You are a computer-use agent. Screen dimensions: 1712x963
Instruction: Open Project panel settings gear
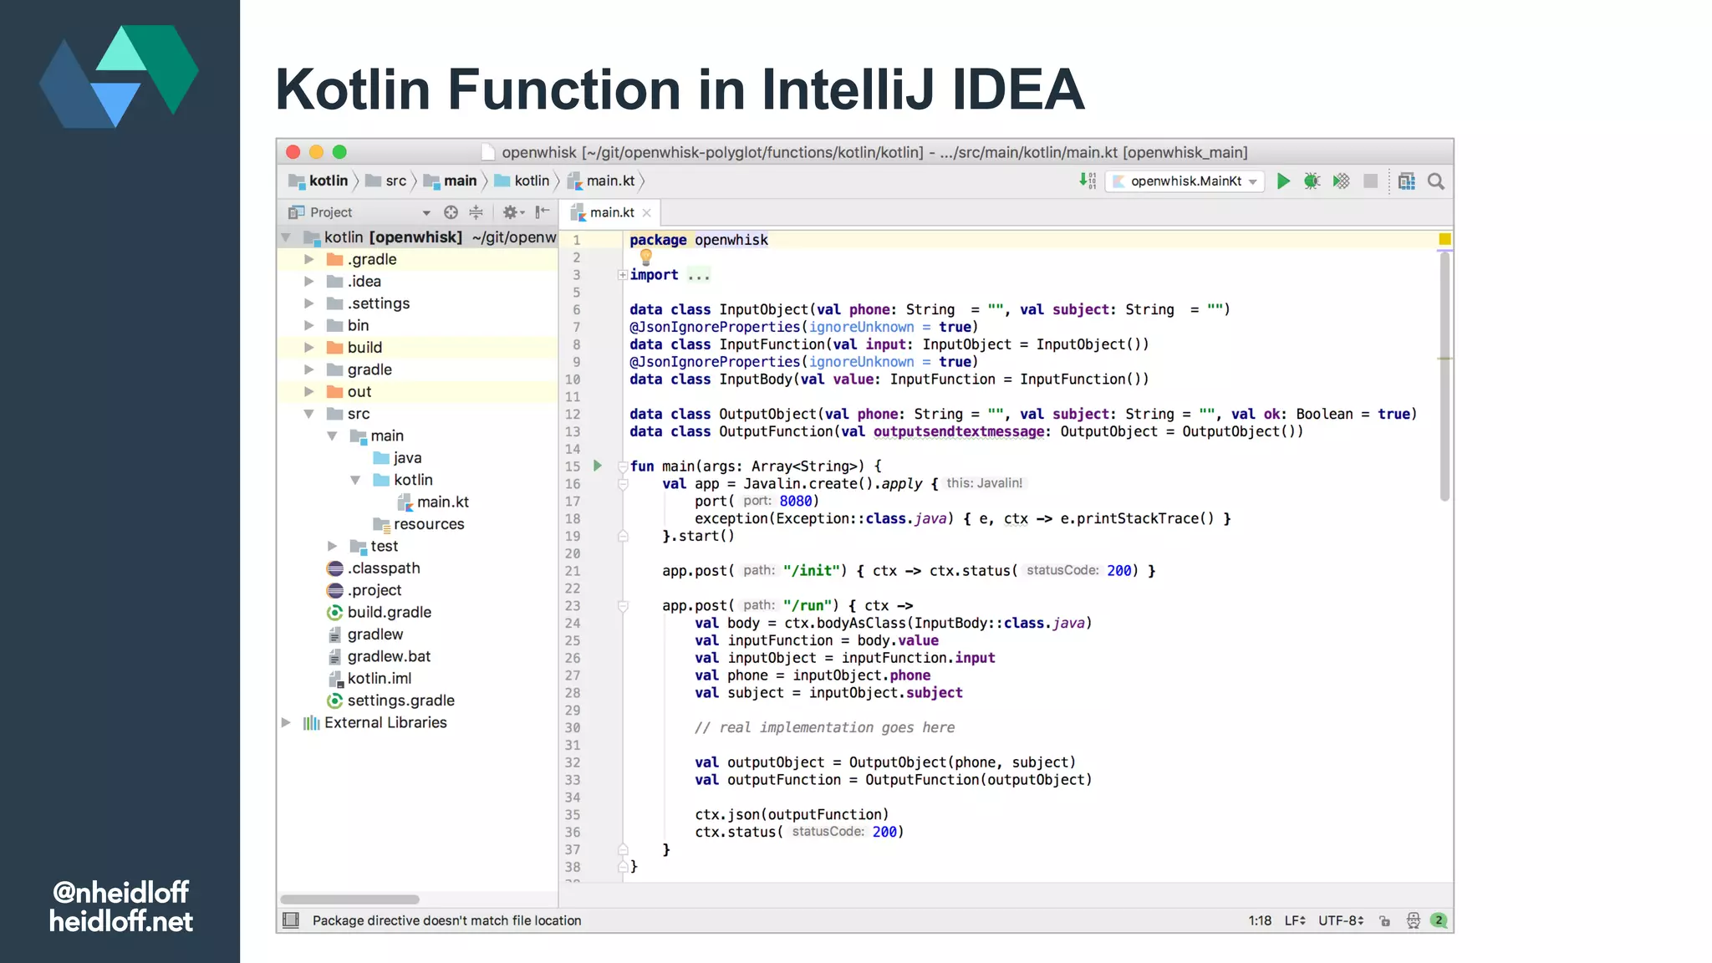[512, 212]
